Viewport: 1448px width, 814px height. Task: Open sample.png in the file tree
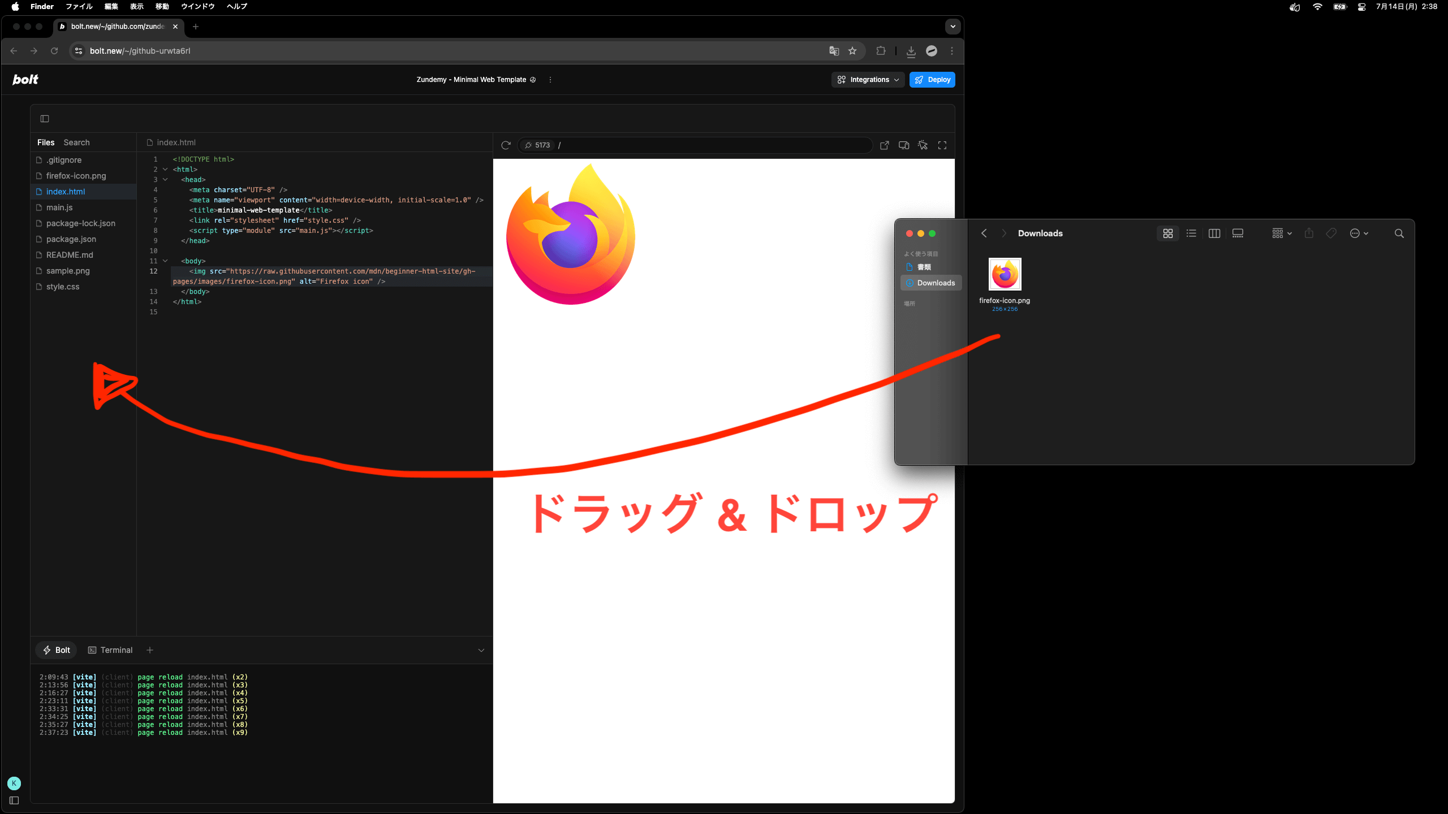pos(84,271)
